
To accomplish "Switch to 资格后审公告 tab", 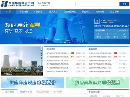I will 42,92.
